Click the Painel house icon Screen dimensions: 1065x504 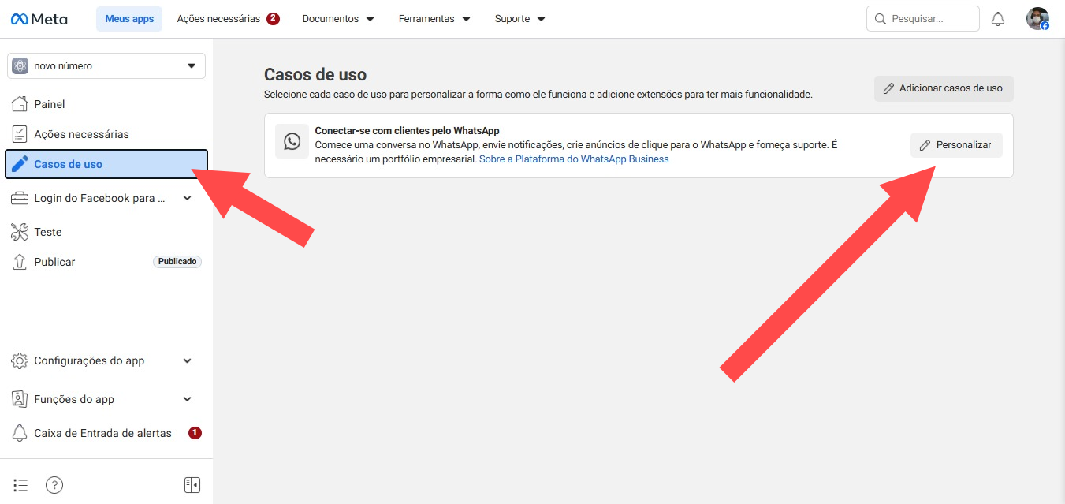pos(20,104)
